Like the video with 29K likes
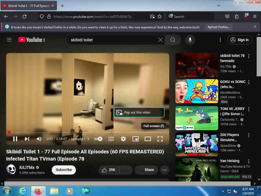261x196 pixels. pos(109,170)
